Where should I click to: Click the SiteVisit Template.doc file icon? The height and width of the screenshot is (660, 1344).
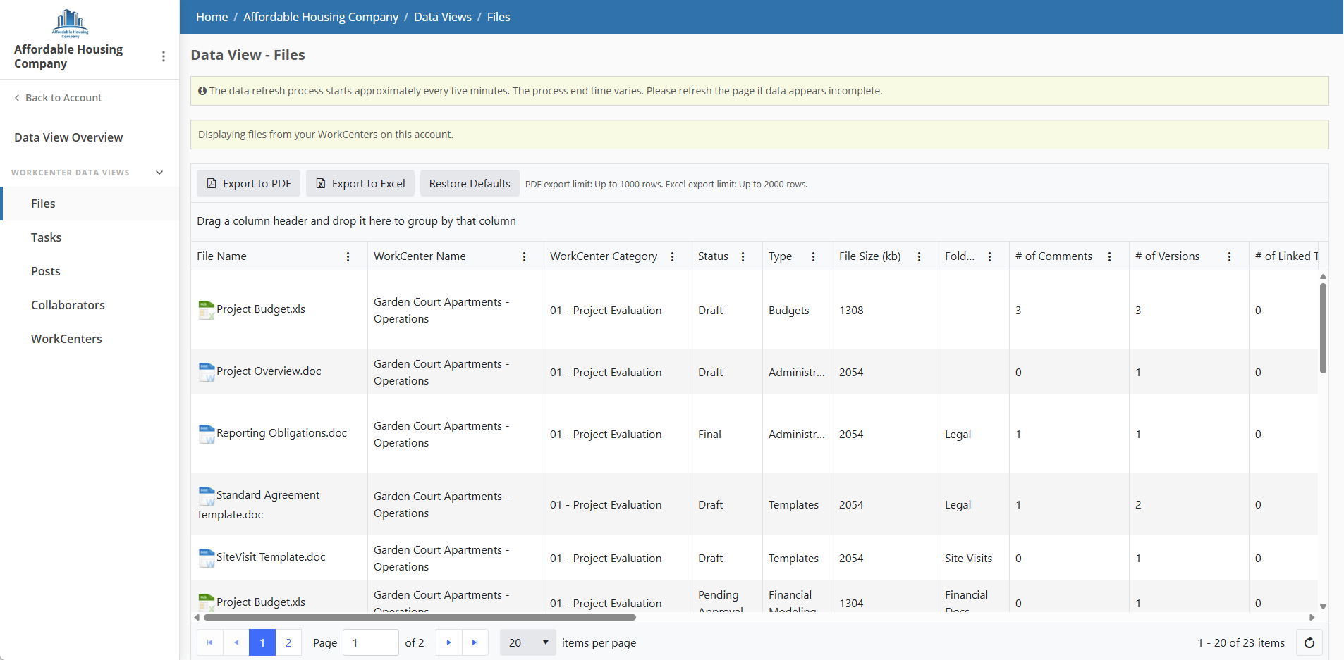point(207,558)
